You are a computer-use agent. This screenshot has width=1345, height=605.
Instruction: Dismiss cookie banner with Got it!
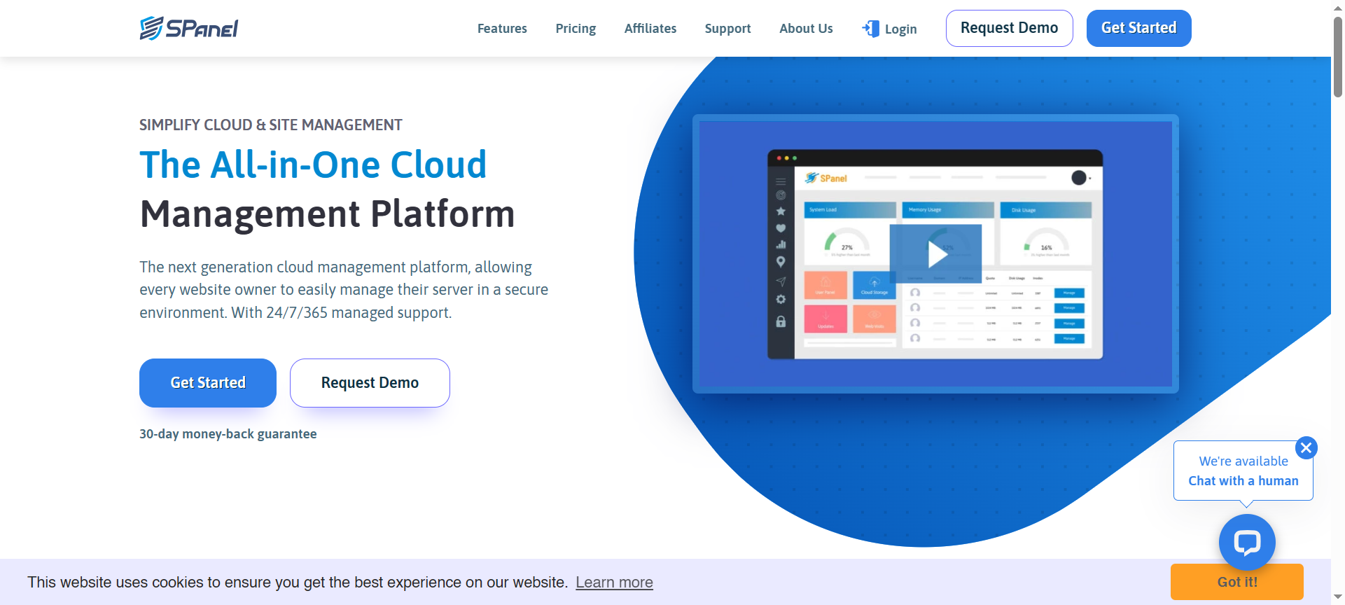click(x=1236, y=582)
